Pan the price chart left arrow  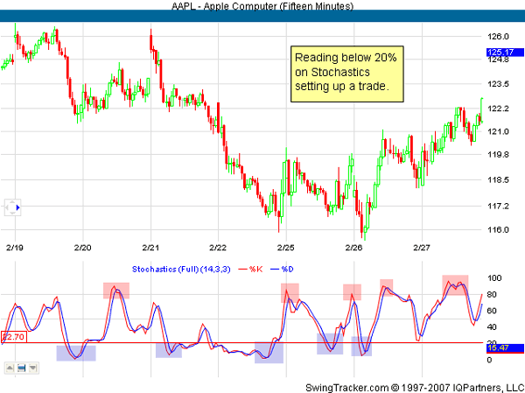tap(7, 207)
